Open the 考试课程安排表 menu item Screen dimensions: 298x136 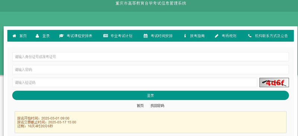[79, 36]
